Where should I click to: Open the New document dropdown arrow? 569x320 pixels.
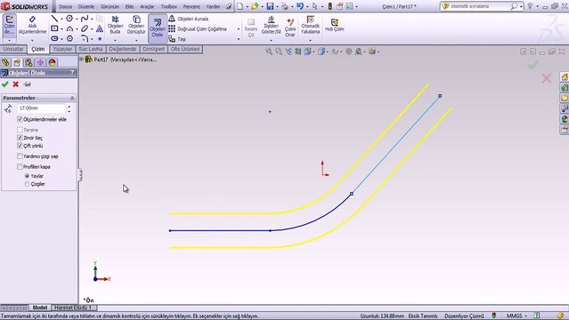click(x=248, y=6)
